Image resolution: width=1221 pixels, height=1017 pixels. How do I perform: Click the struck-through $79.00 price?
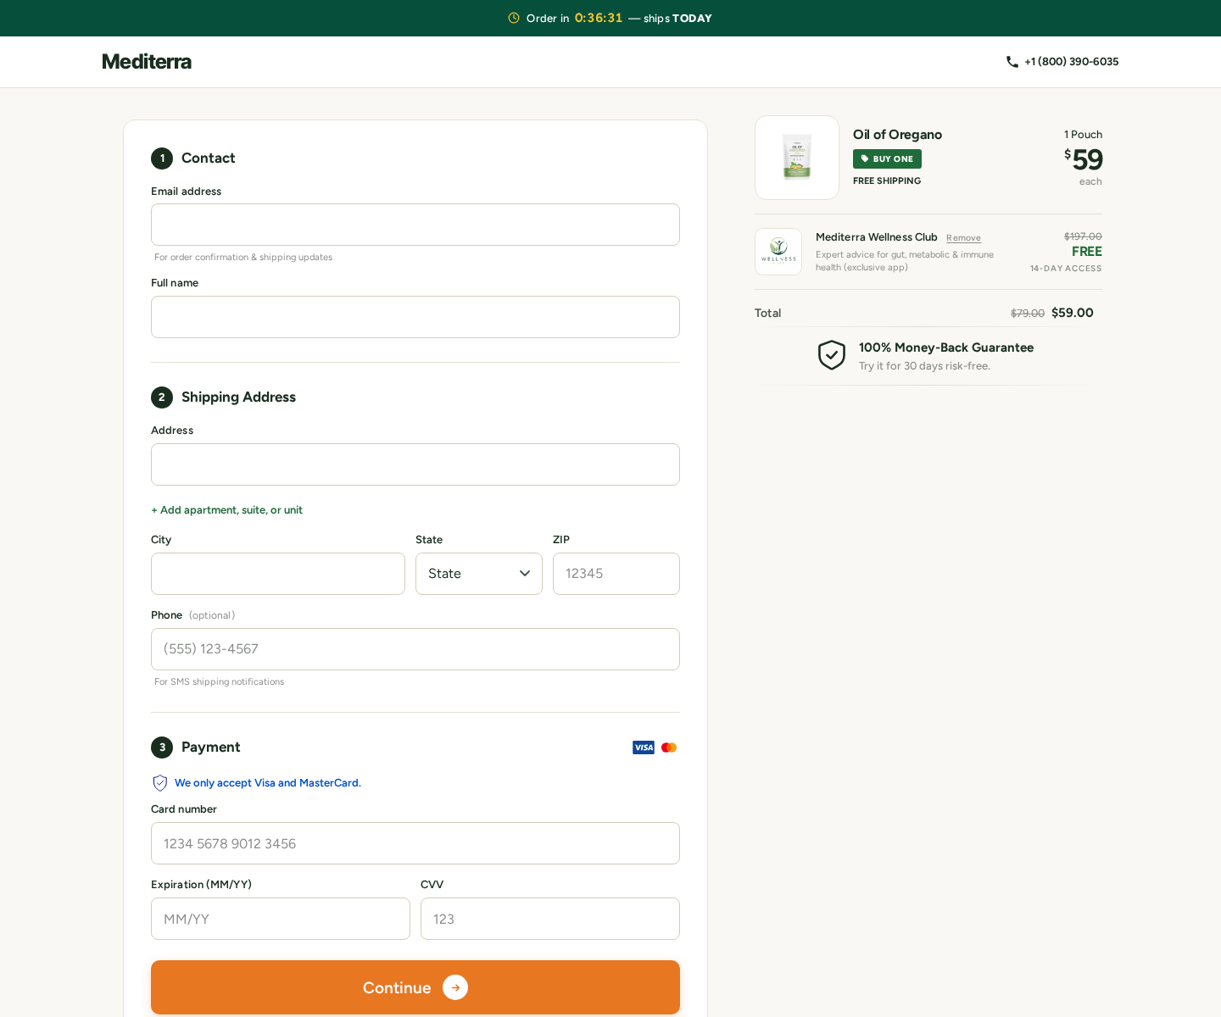click(1028, 314)
